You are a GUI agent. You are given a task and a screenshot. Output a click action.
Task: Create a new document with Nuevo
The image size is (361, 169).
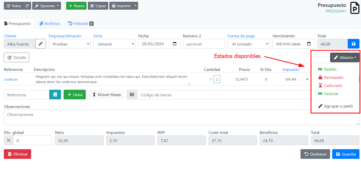[76, 6]
